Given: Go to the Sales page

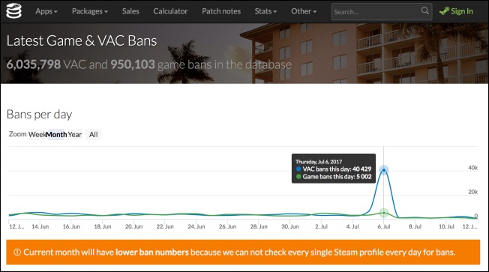Looking at the screenshot, I should [130, 11].
